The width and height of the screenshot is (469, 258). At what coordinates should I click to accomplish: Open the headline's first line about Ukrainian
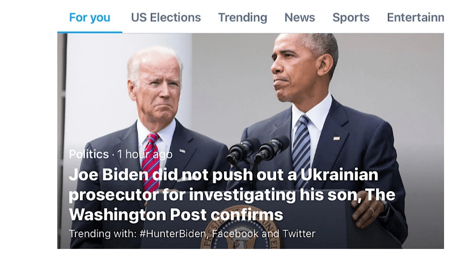pyautogui.click(x=223, y=175)
